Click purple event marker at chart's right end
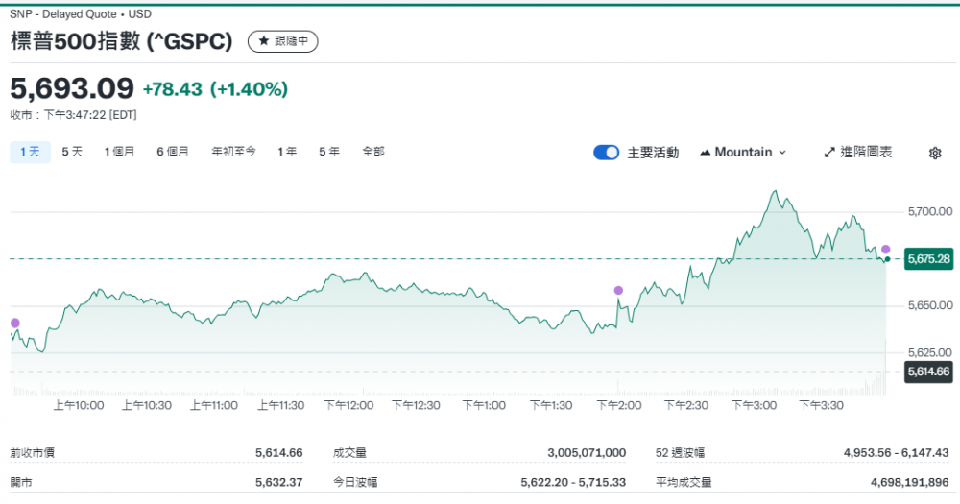The height and width of the screenshot is (504, 960). 886,250
